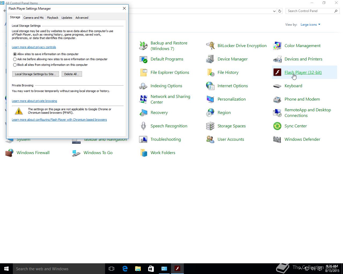Click the Flash Player taskbar button
Screen dimensions: 343x274
(177, 269)
